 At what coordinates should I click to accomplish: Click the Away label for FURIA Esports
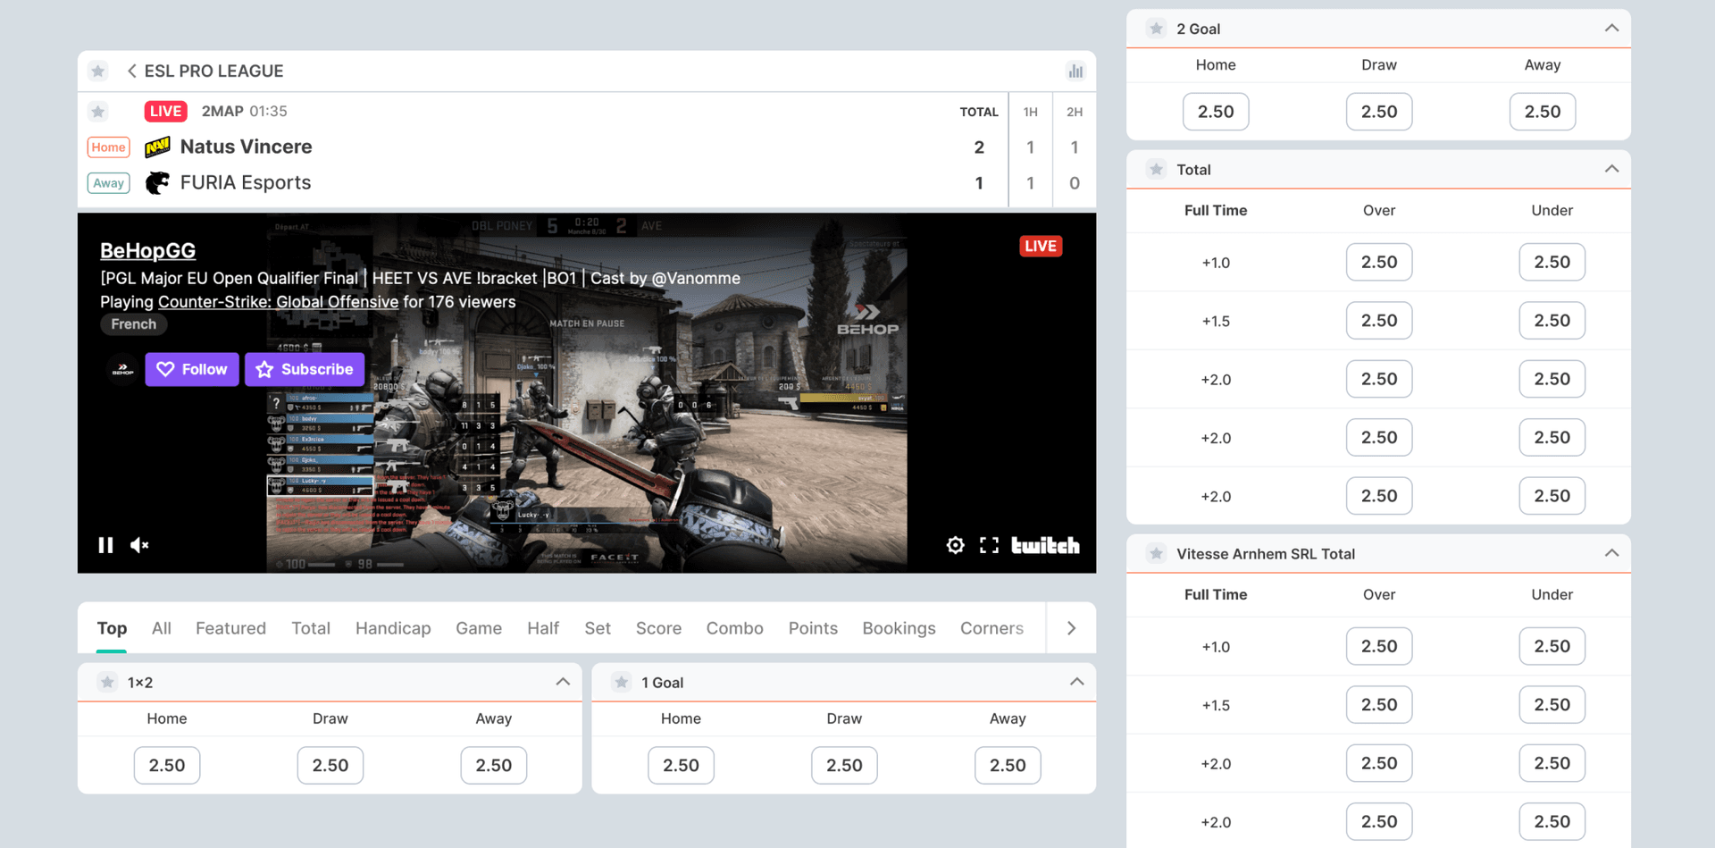coord(109,183)
